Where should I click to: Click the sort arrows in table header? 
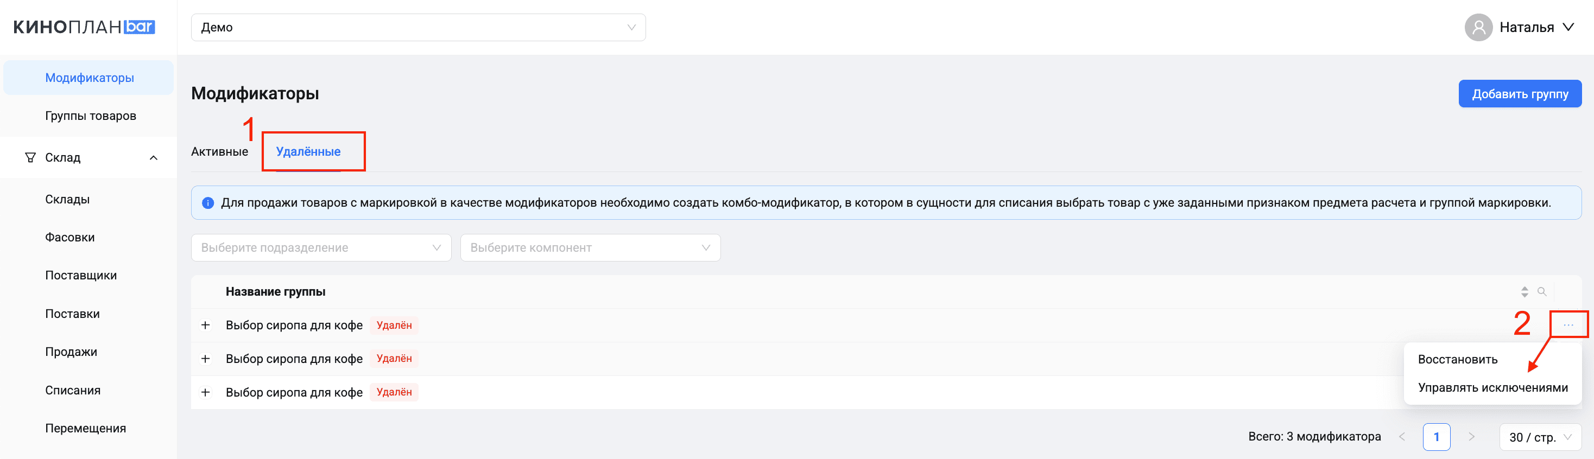tap(1524, 291)
